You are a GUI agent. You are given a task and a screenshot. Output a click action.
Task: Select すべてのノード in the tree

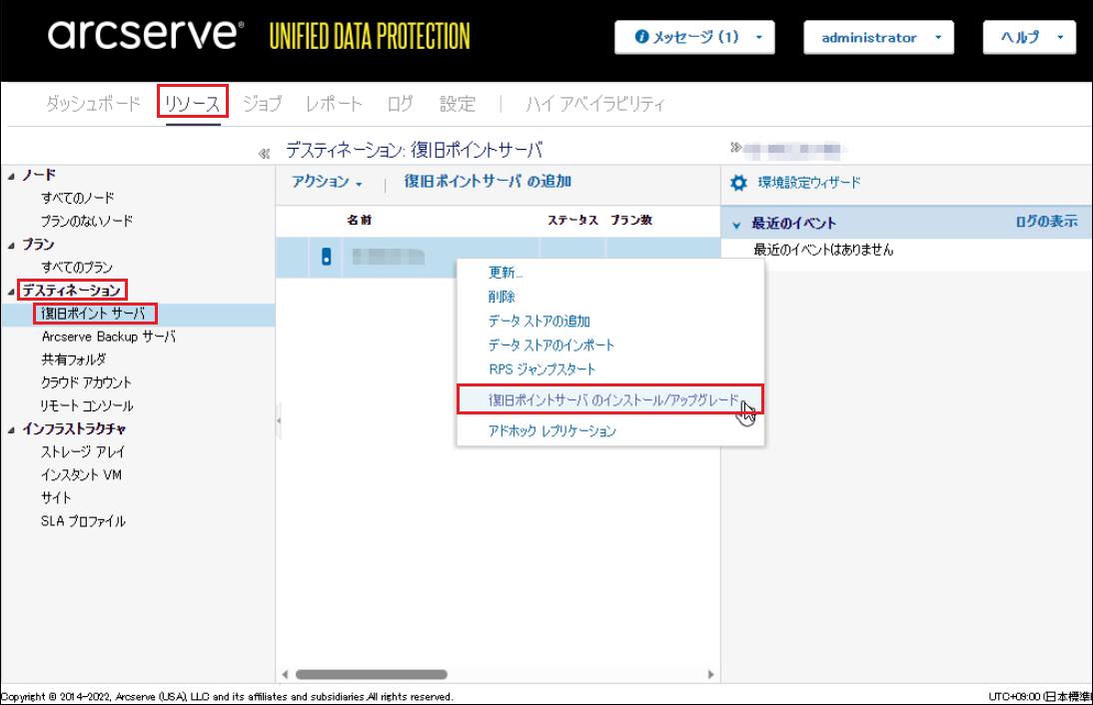coord(77,198)
